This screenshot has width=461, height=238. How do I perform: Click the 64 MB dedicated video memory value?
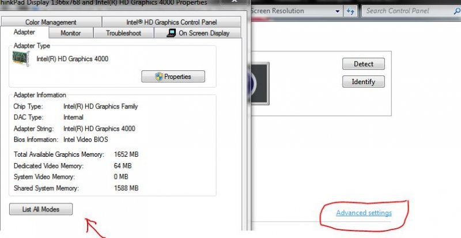[123, 165]
